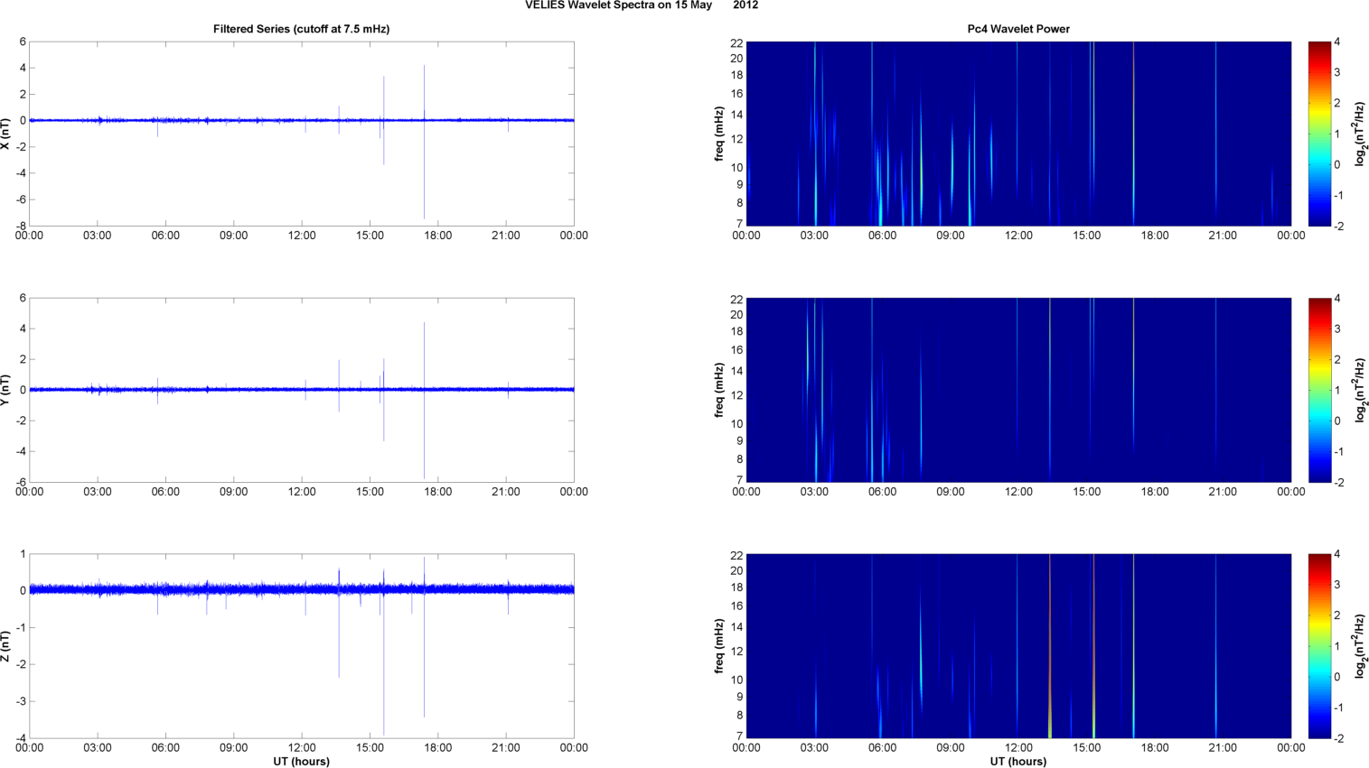Click the VELIES Wavelet Spectra main title
The image size is (1369, 768).
pos(641,5)
